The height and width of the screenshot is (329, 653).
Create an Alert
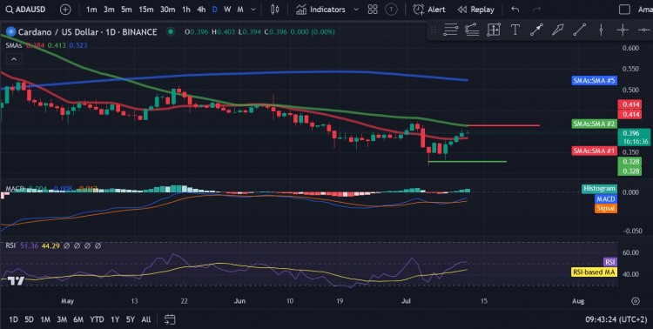[x=429, y=10]
